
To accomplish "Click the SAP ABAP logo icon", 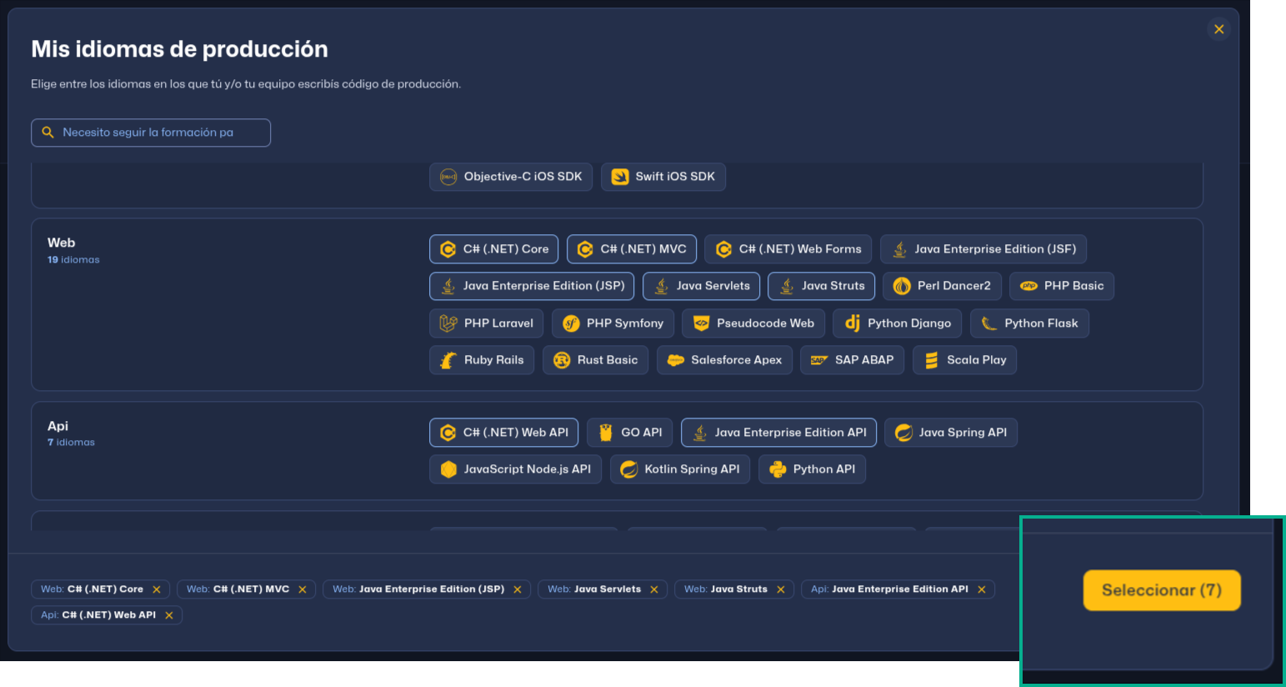I will (x=819, y=360).
